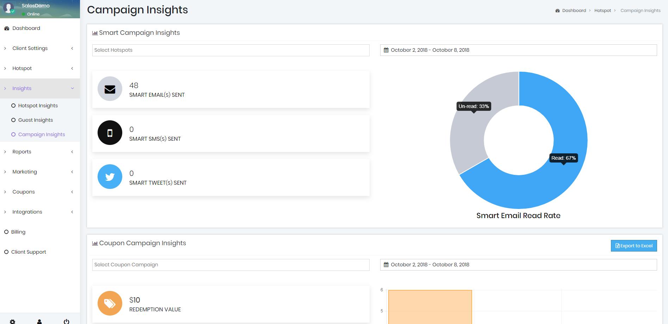
Task: Expand the Reports sidebar section
Action: pyautogui.click(x=22, y=152)
